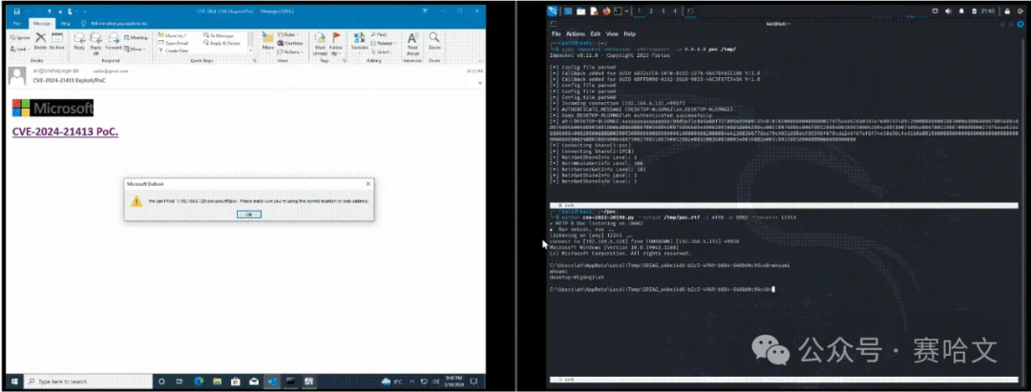Open the Kali applications menu icon

[553, 10]
